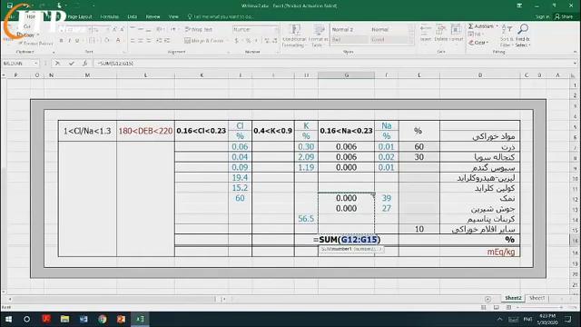Image resolution: width=581 pixels, height=327 pixels.
Task: Open Excel from the Windows taskbar
Action: (x=140, y=319)
